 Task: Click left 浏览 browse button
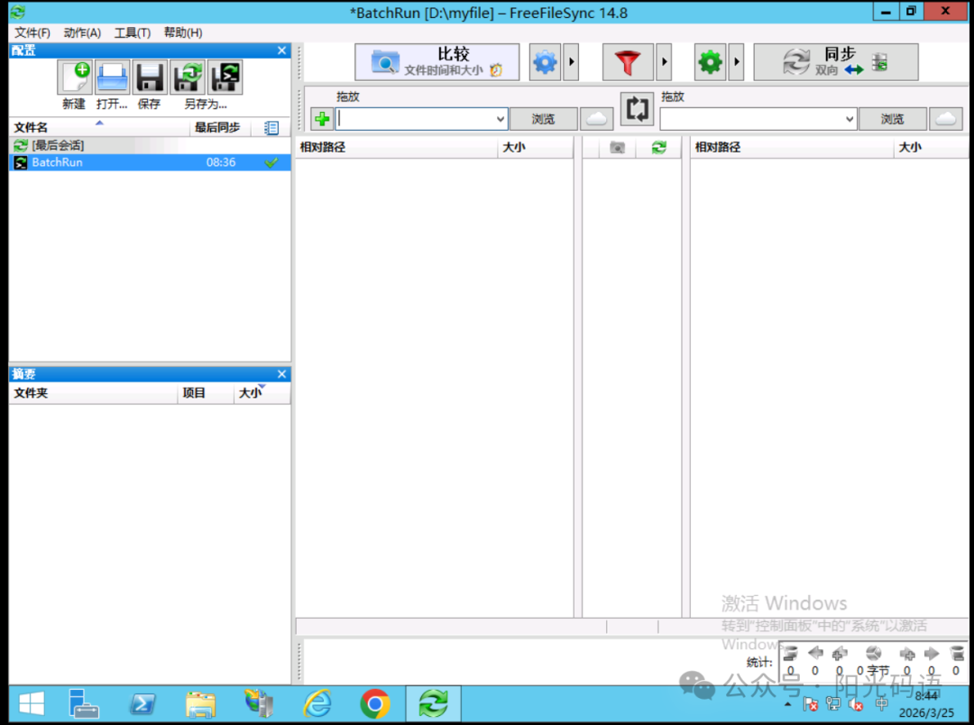[543, 119]
